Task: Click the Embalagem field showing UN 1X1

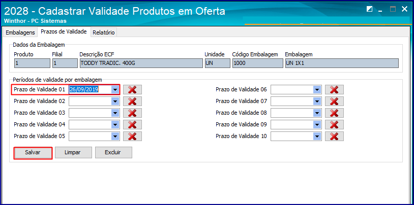Action: click(342, 63)
